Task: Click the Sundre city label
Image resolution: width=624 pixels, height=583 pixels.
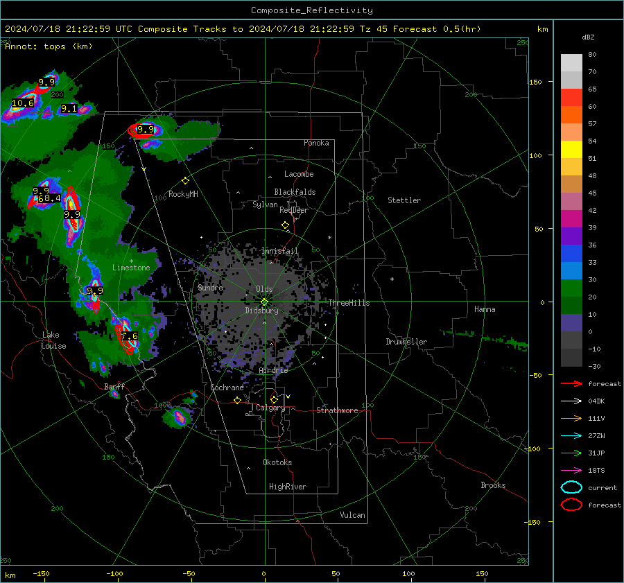Action: coord(210,287)
